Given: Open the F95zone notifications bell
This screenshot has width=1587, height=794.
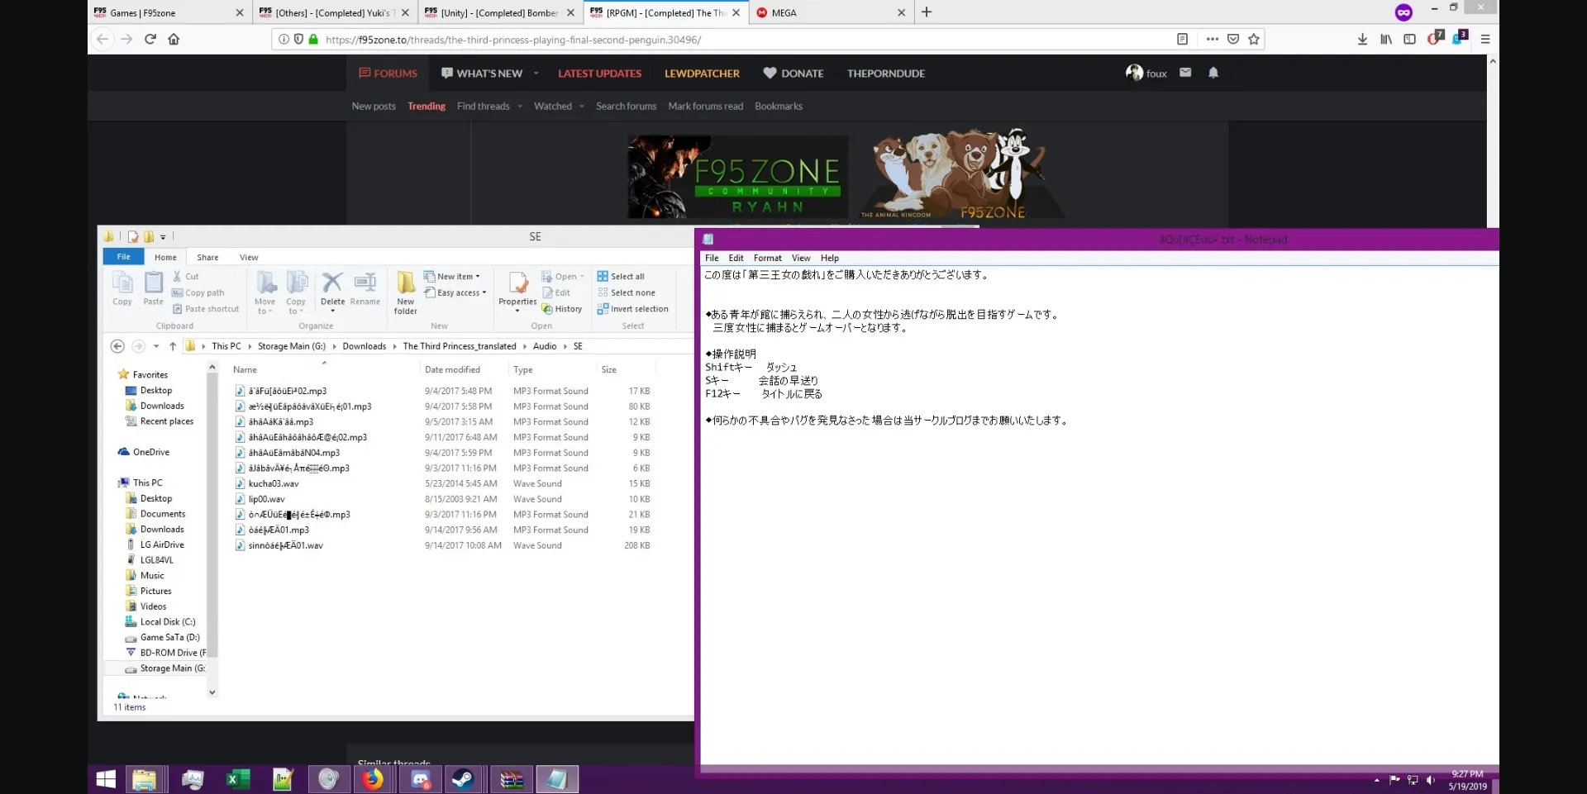Looking at the screenshot, I should (x=1213, y=73).
